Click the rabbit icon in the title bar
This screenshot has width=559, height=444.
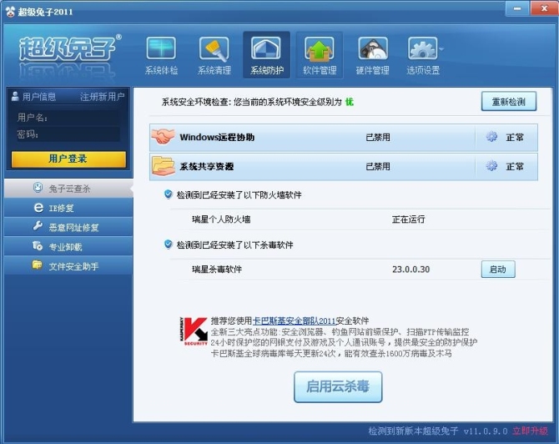[10, 12]
